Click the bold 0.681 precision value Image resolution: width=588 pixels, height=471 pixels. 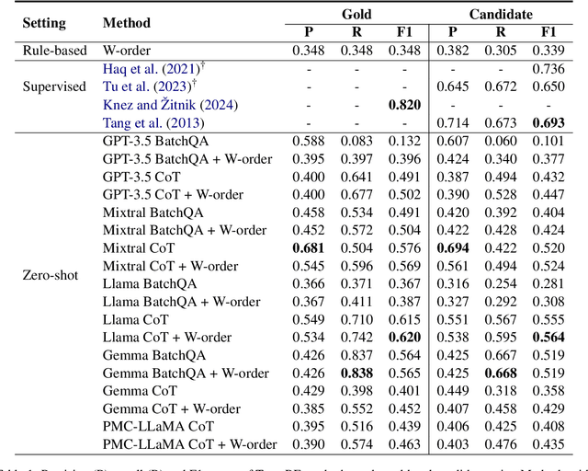click(309, 248)
